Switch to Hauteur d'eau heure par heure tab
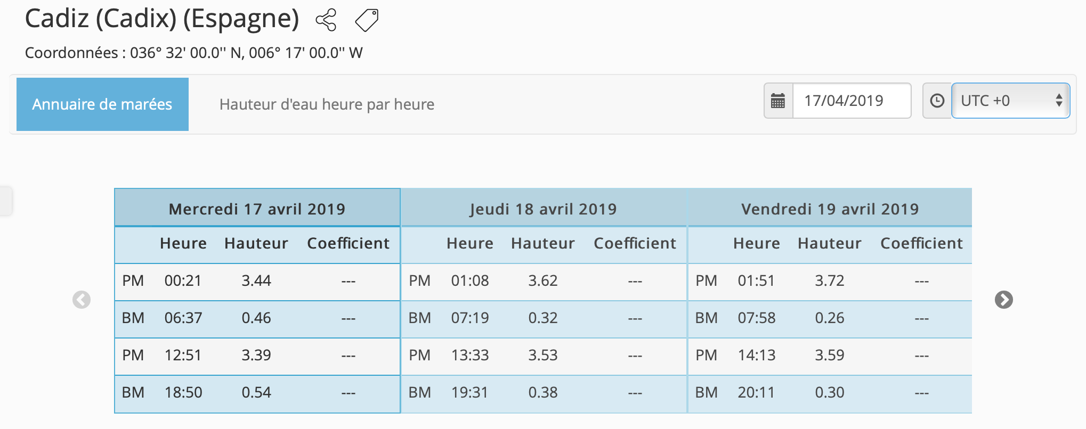 click(x=327, y=104)
